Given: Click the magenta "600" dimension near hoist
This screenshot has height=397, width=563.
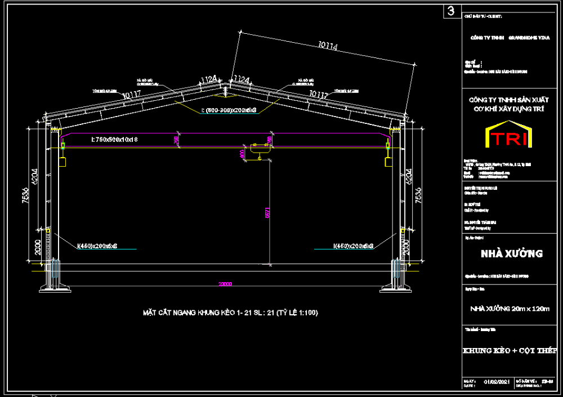Looking at the screenshot, I should tap(242, 154).
